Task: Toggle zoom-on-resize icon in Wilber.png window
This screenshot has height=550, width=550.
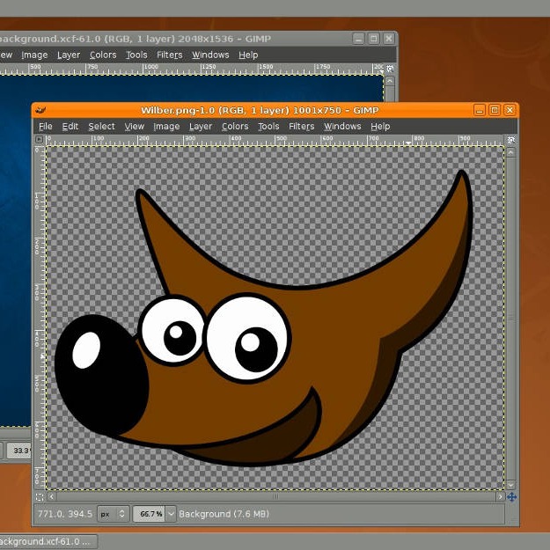Action: click(x=511, y=140)
